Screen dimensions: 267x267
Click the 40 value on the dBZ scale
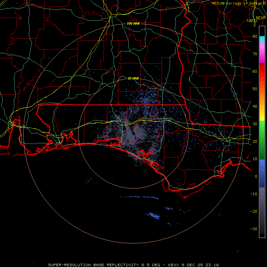point(255,106)
